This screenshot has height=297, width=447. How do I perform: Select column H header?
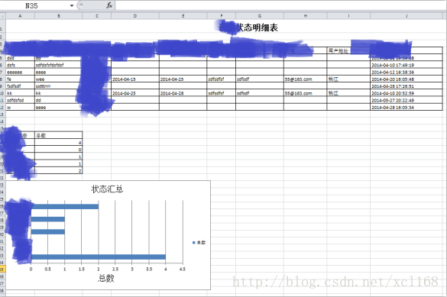coord(306,16)
